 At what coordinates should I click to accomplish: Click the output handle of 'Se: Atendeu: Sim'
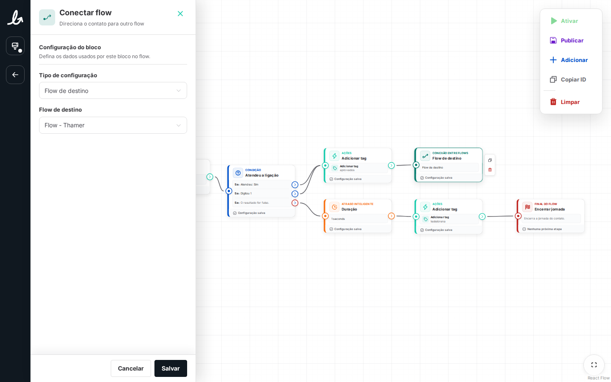click(x=295, y=185)
